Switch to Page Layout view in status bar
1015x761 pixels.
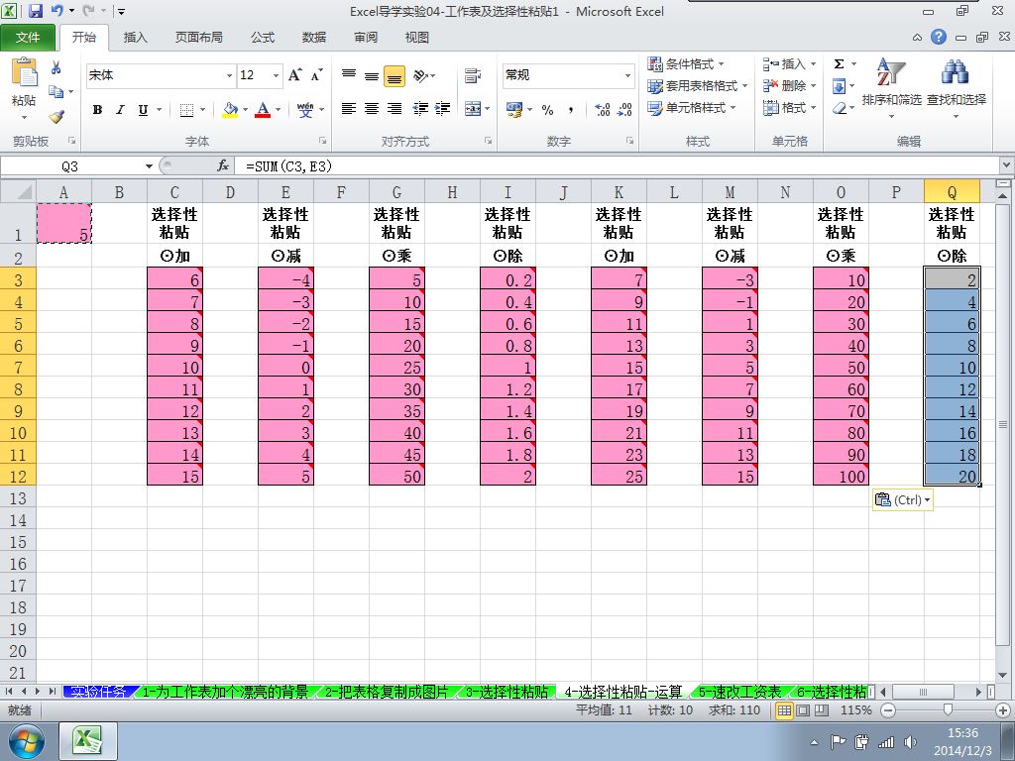coord(801,710)
